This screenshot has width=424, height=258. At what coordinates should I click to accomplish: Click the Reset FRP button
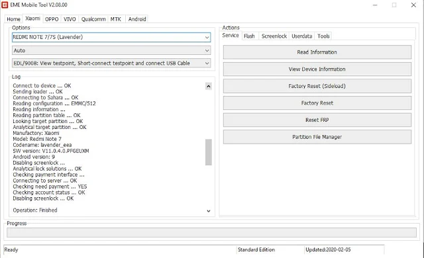tap(317, 120)
